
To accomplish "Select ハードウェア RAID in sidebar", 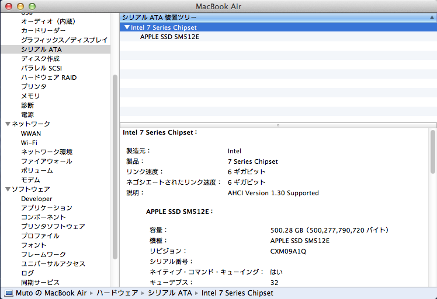I will pos(48,78).
